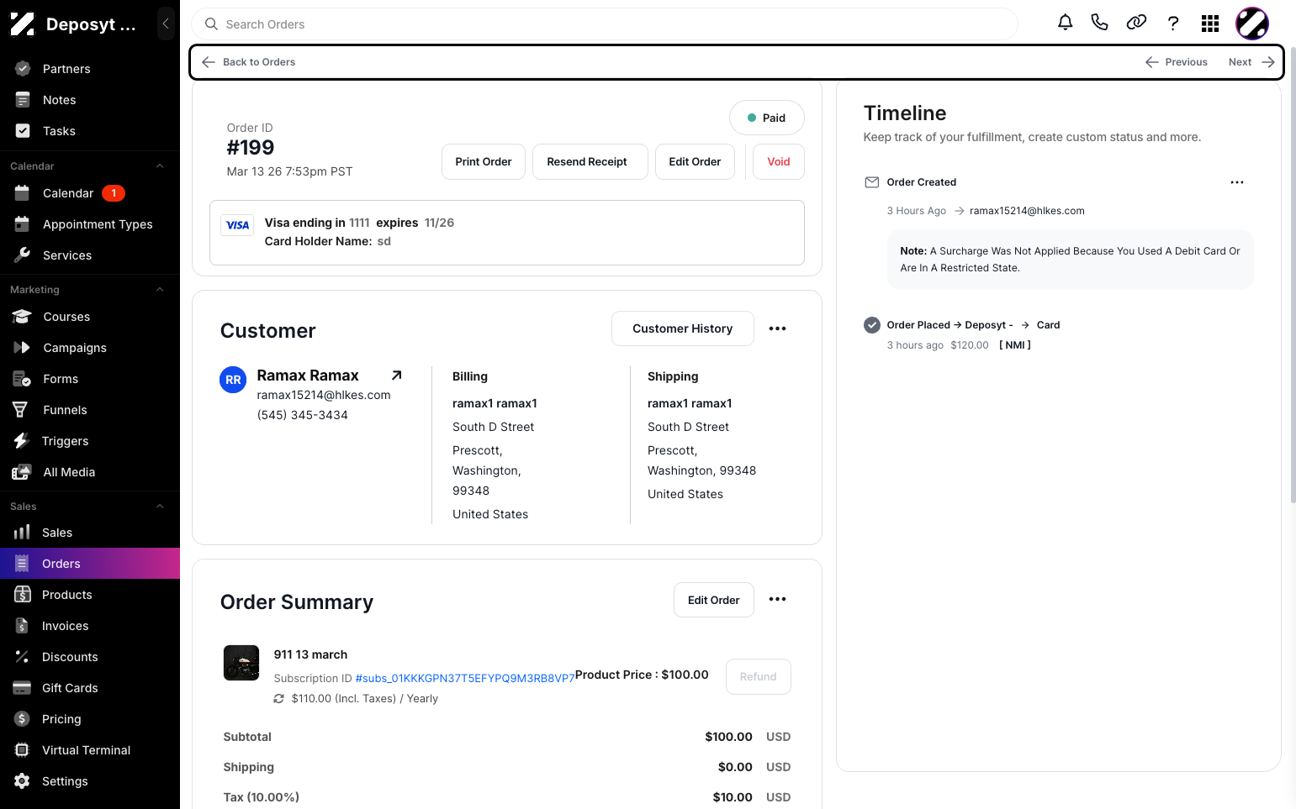Open Settings in the sidebar
1296x809 pixels.
coord(90,781)
